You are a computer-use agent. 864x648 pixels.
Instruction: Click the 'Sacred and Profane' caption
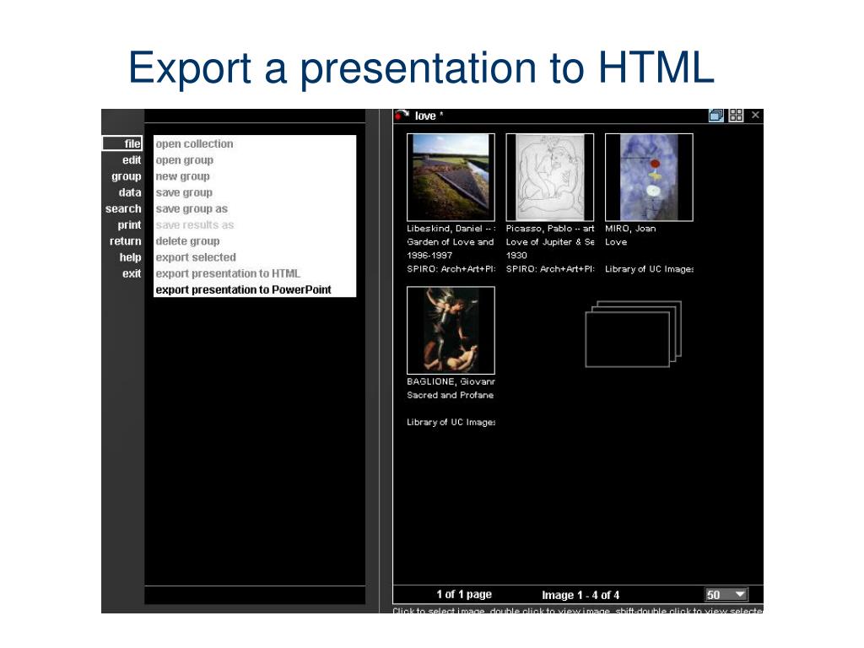pyautogui.click(x=451, y=395)
